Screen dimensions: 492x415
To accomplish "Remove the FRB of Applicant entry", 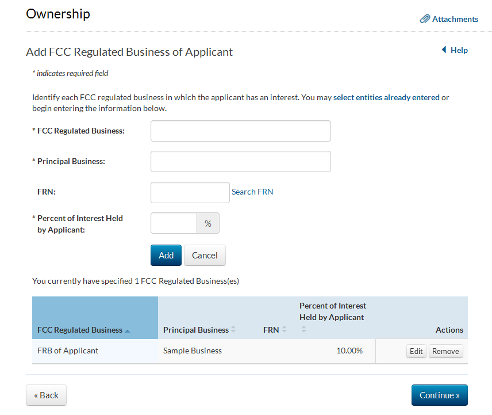I will coord(445,351).
